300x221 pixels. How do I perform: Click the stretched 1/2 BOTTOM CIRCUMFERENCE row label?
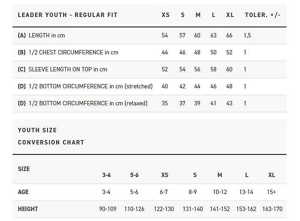pyautogui.click(x=85, y=86)
